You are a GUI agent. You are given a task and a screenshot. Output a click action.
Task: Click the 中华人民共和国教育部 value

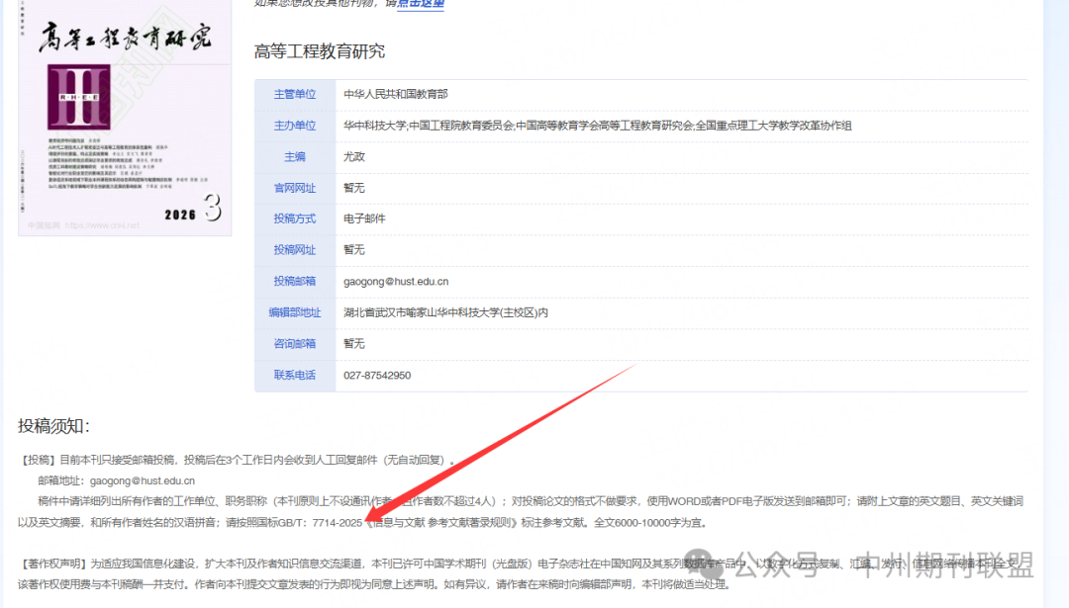coord(395,94)
